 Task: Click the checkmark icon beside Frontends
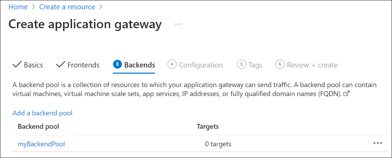point(60,64)
